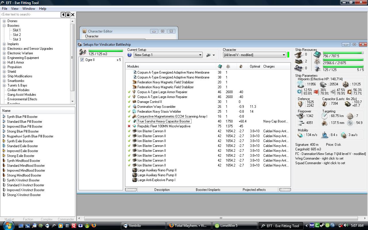This screenshot has width=368, height=230.
Task: Open the View menu
Action: 15,9
